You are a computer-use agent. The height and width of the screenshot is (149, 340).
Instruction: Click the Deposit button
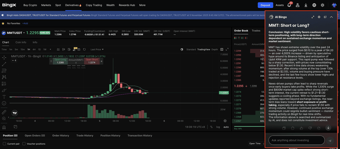pos(265,5)
